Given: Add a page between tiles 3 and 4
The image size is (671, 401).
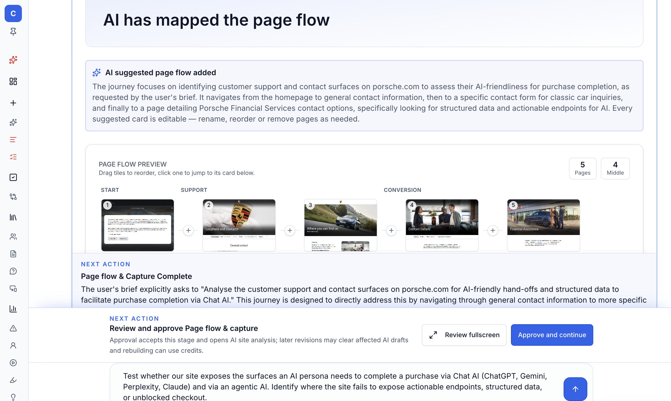Looking at the screenshot, I should tap(391, 230).
